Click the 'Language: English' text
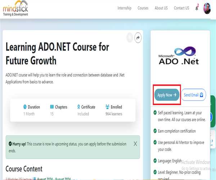This screenshot has width=216, height=180. coord(170,161)
